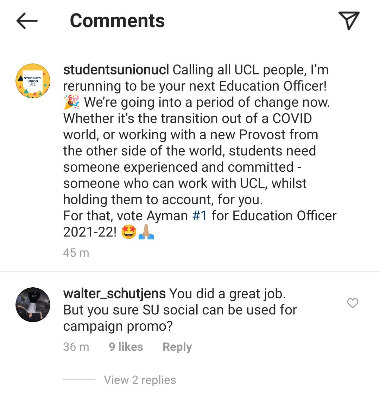Tap the paper plane share icon
The height and width of the screenshot is (416, 380).
(348, 20)
